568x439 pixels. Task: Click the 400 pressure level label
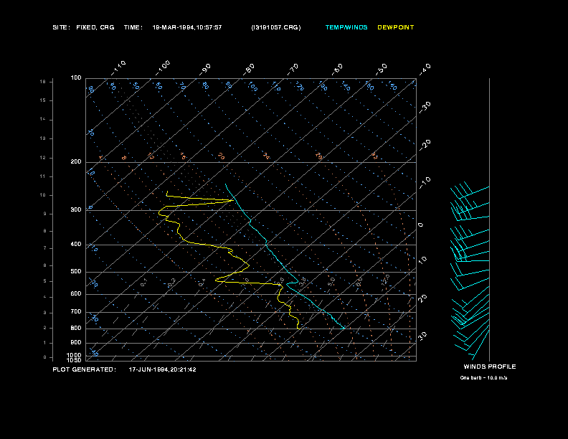pyautogui.click(x=76, y=244)
